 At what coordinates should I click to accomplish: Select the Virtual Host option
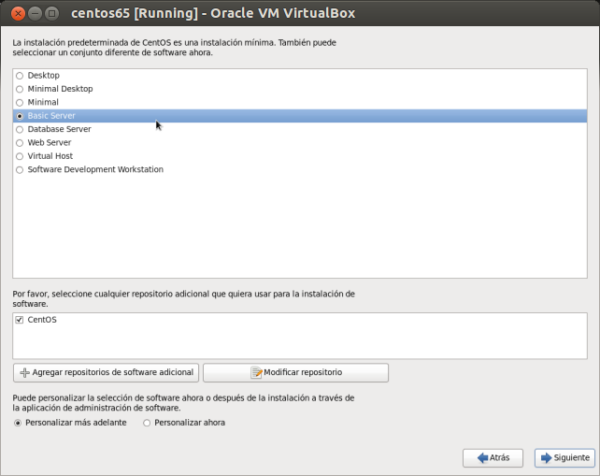click(20, 156)
